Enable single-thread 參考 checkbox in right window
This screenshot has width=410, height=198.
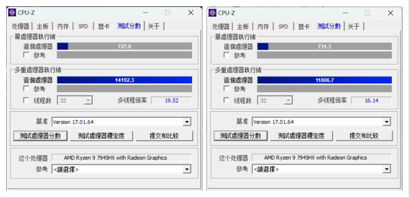[226, 55]
